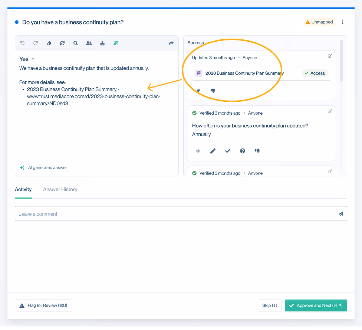Viewport: 362px width, 330px height.
Task: Click the Skip button
Action: 270,306
